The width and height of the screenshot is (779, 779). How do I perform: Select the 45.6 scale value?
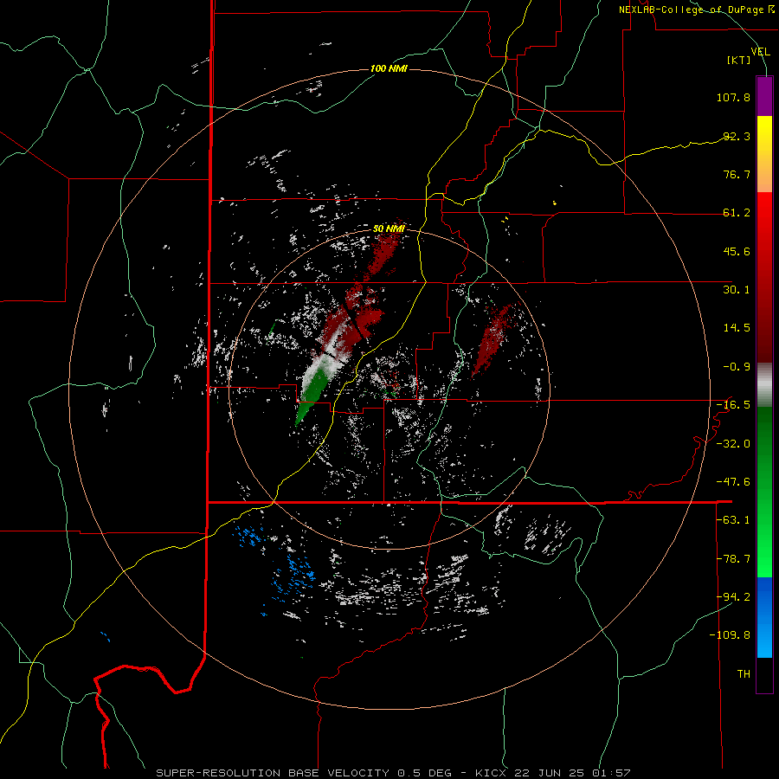coord(737,251)
